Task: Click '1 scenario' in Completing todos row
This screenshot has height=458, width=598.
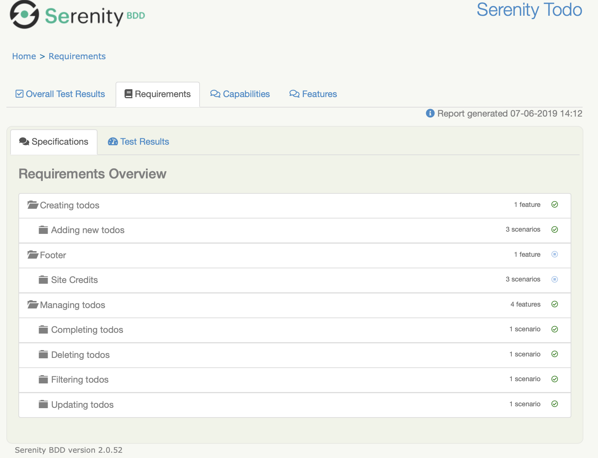Action: click(x=525, y=329)
